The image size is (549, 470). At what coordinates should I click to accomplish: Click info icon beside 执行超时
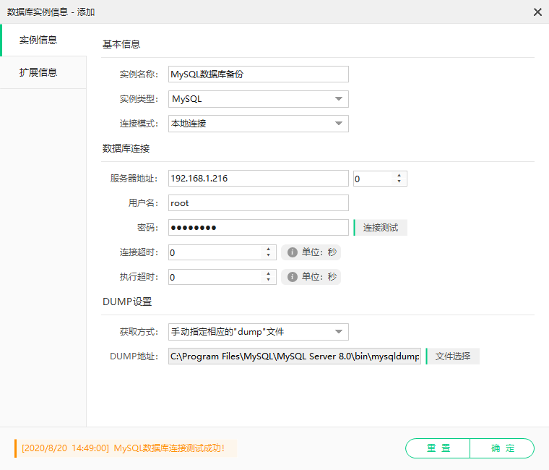point(293,277)
